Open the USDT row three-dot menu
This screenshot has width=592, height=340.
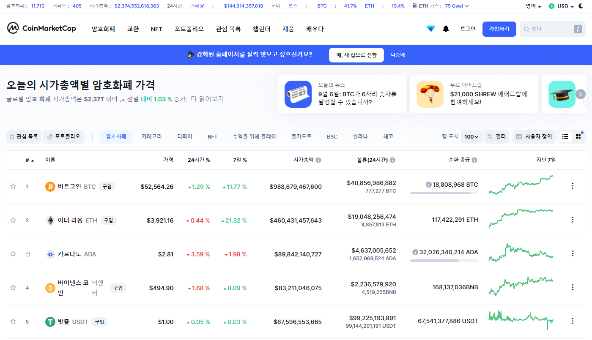click(x=573, y=321)
